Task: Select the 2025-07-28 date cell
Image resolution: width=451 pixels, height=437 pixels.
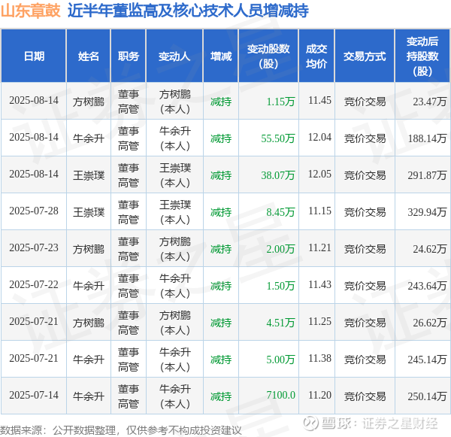Action: click(x=34, y=211)
